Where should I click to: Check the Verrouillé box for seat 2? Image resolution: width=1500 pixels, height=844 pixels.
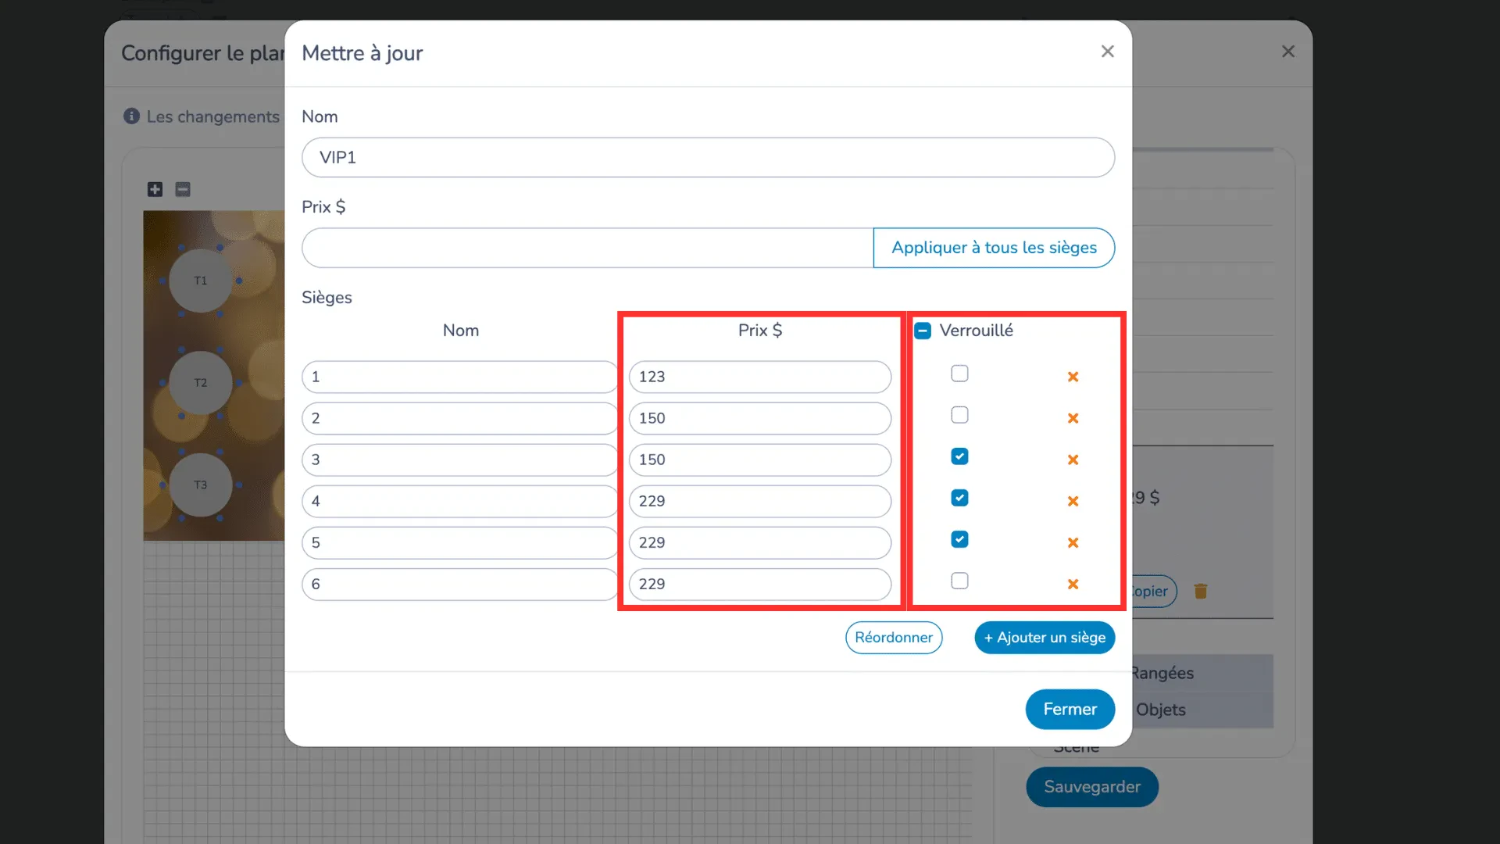[x=959, y=415]
